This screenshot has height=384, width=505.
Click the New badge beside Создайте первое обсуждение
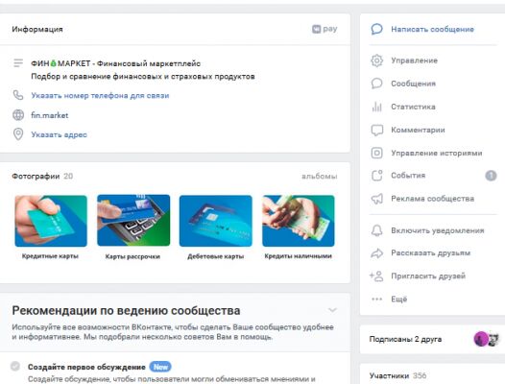click(x=160, y=367)
